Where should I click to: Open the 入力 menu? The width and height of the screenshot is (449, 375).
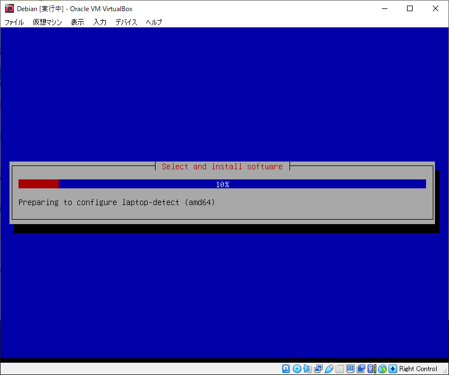(x=100, y=22)
